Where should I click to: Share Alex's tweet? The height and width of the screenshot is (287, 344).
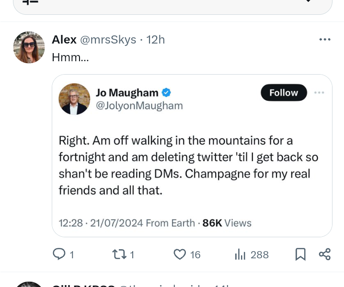tap(325, 254)
